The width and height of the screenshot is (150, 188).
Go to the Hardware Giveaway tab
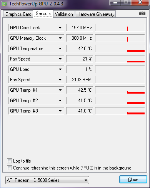(x=96, y=14)
